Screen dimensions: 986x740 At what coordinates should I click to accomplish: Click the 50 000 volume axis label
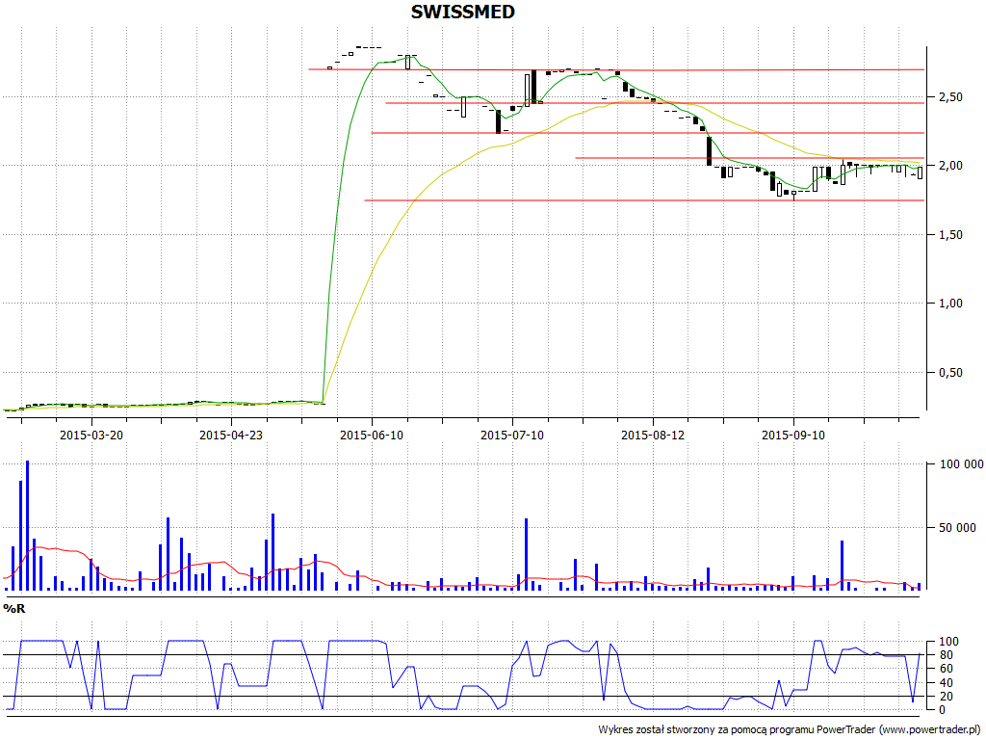click(x=958, y=528)
